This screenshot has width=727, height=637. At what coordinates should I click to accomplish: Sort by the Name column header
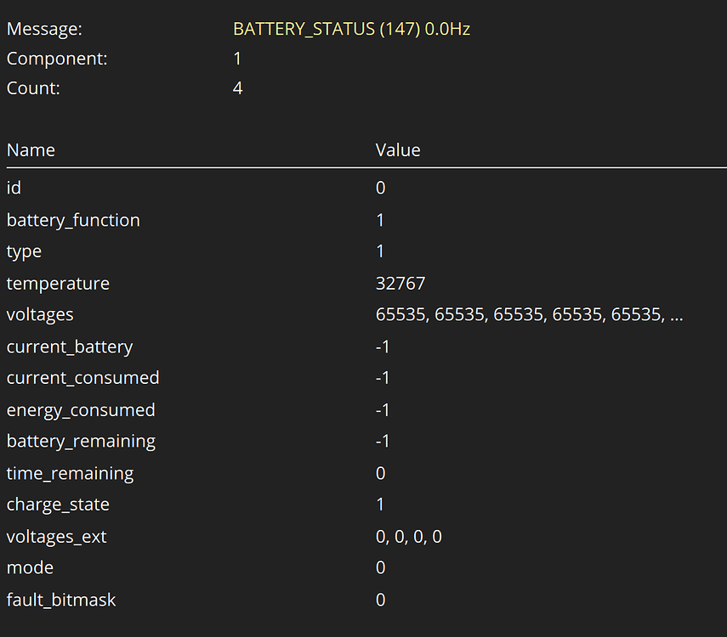coord(31,149)
